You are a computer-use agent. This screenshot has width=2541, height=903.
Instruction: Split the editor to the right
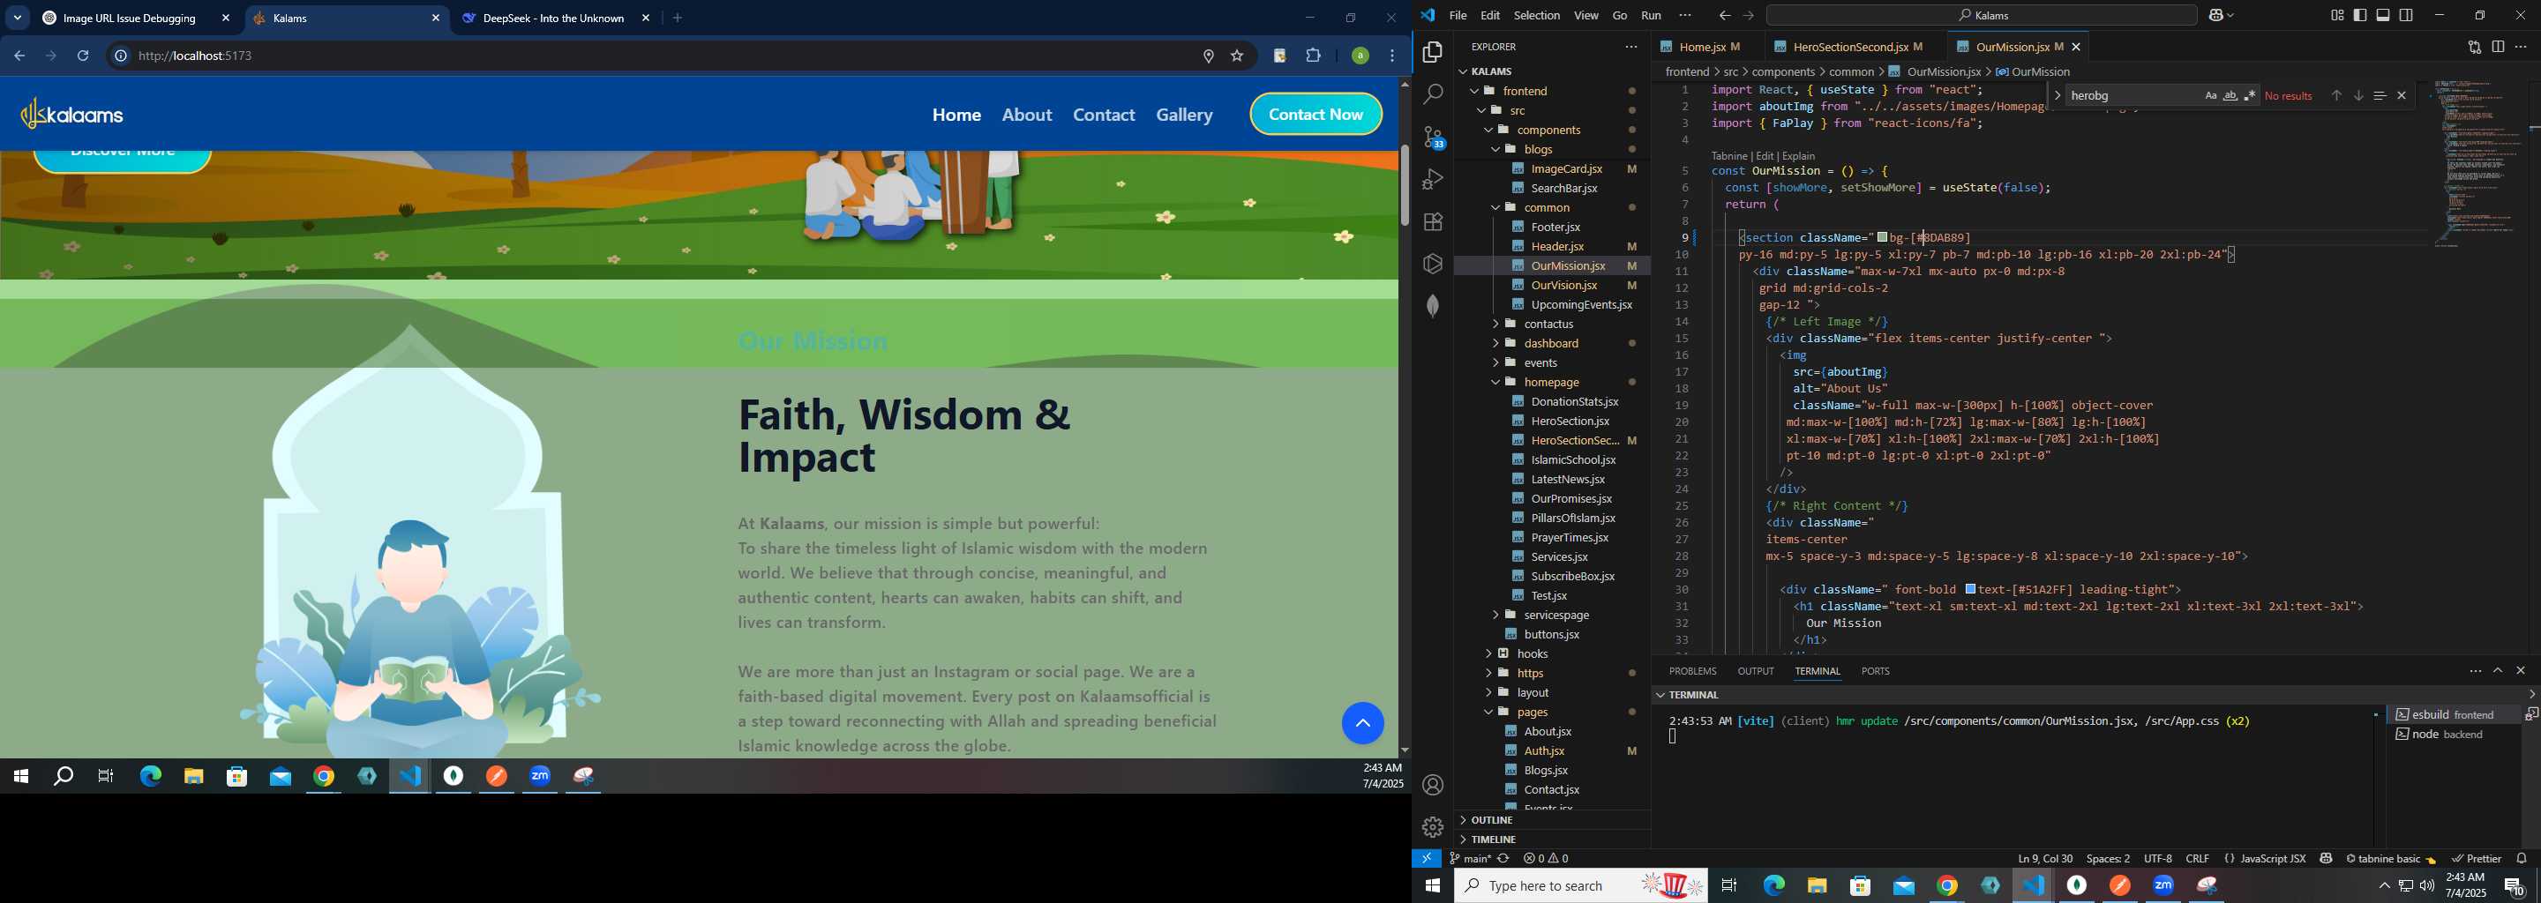(2498, 47)
